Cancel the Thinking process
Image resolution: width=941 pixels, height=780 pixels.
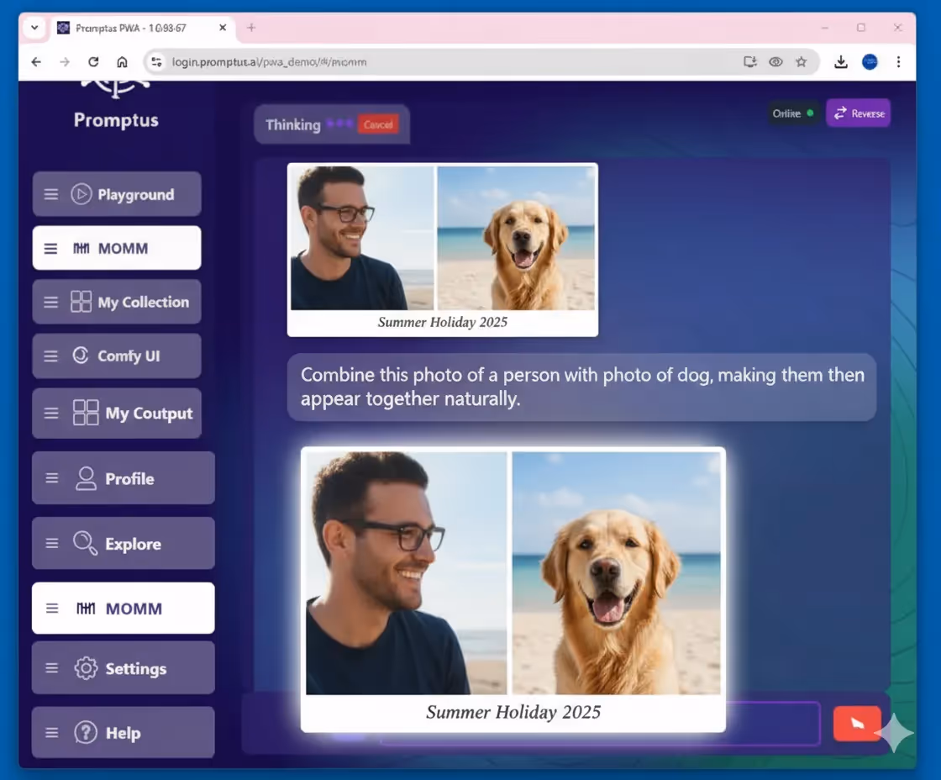coord(378,125)
